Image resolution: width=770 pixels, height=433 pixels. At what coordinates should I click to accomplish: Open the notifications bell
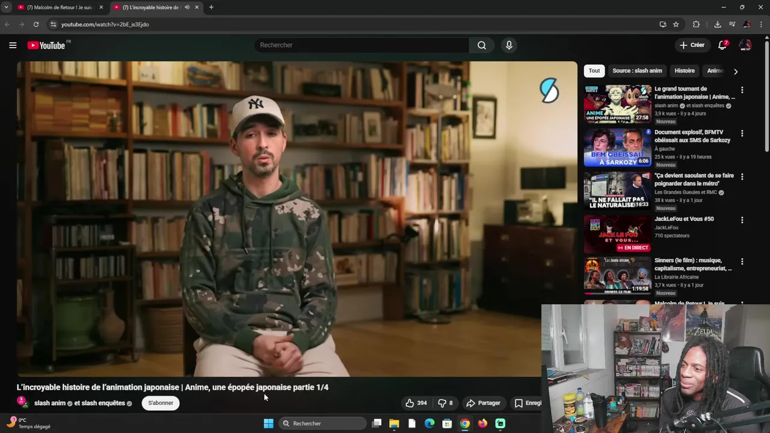tap(722, 45)
